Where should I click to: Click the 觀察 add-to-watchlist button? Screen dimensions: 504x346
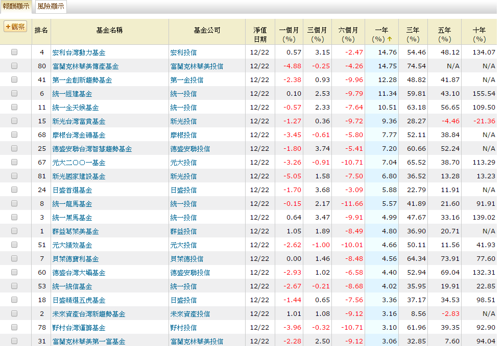pos(15,26)
